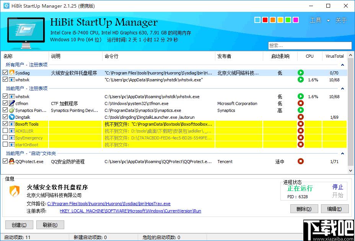
Task: Collapse the 所有用户 - 注册表项 group
Action: pos(342,65)
